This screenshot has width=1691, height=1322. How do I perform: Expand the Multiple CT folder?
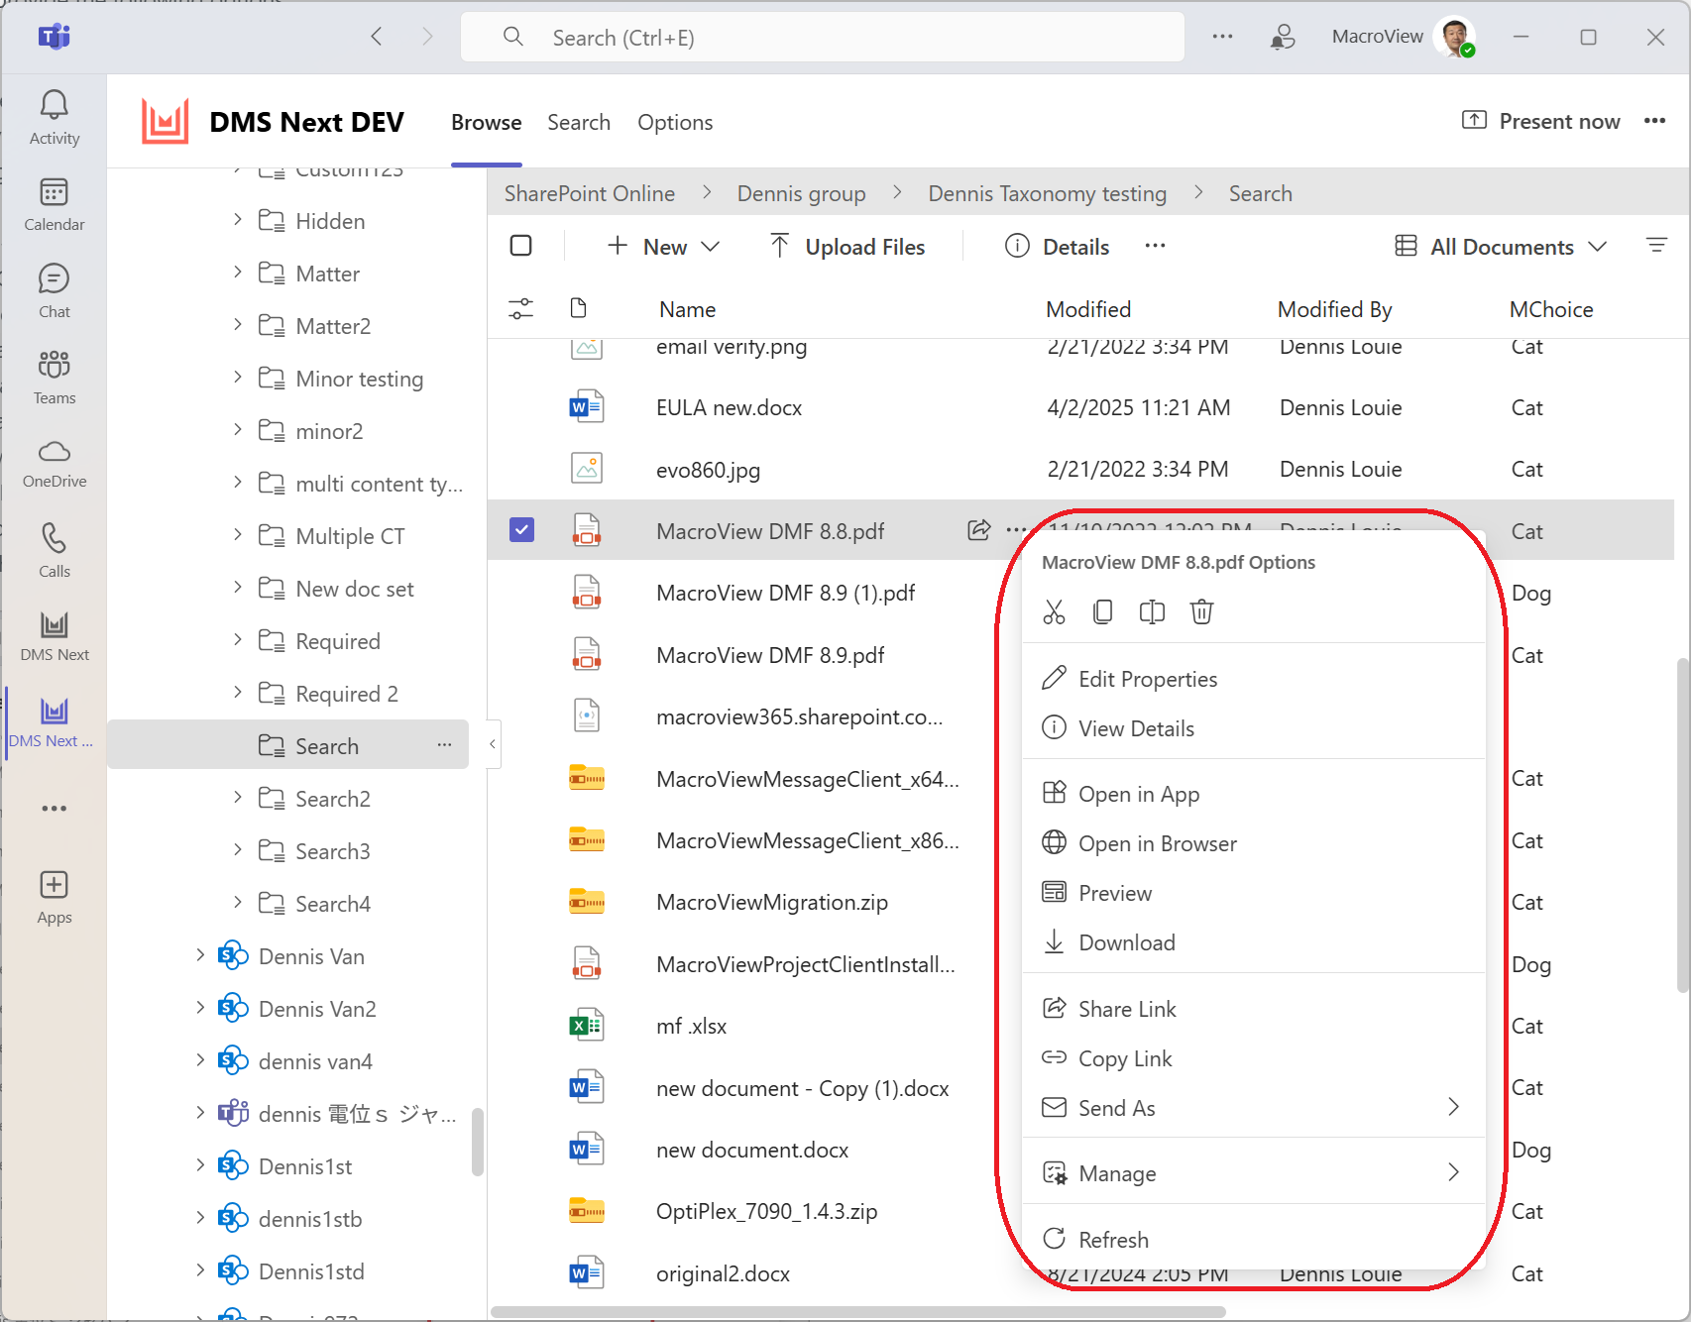tap(237, 534)
